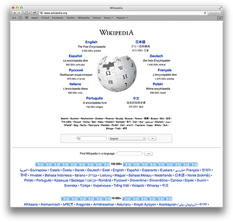The width and height of the screenshot is (233, 222).
Task: Open the iCloud bookmark
Action: [x=45, y=18]
